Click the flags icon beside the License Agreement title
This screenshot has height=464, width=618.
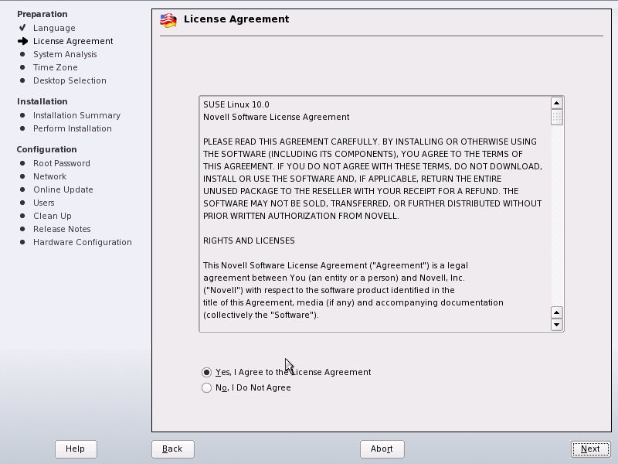pos(168,20)
